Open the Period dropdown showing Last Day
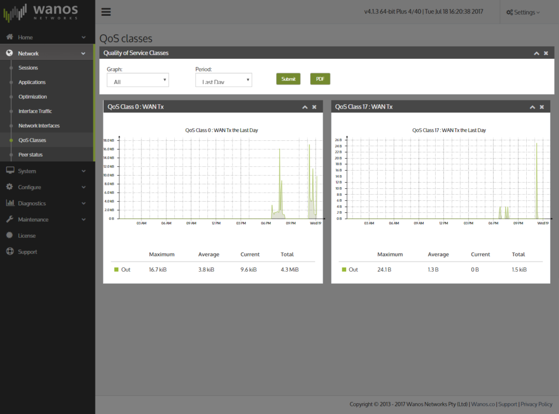 pyautogui.click(x=223, y=80)
